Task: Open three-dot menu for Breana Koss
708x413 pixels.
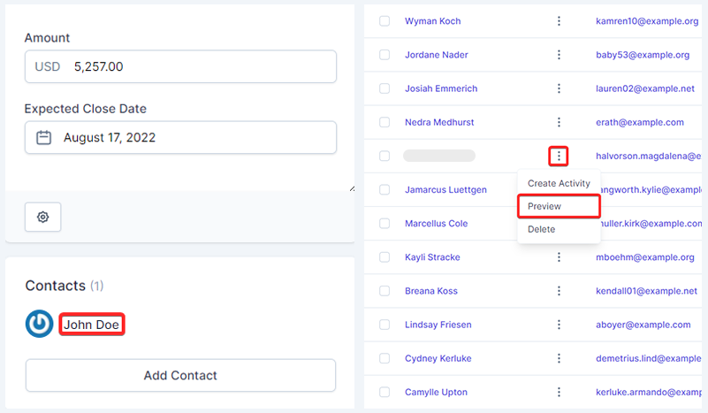Action: pyautogui.click(x=559, y=291)
